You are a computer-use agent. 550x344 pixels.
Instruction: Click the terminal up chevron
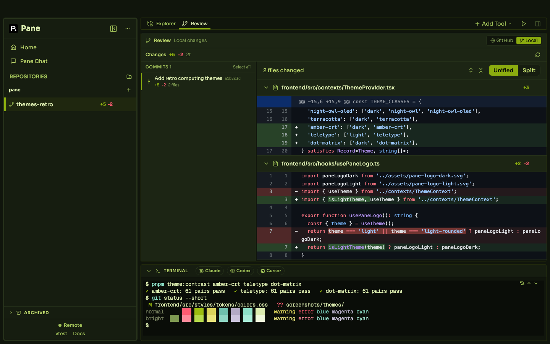(x=529, y=283)
